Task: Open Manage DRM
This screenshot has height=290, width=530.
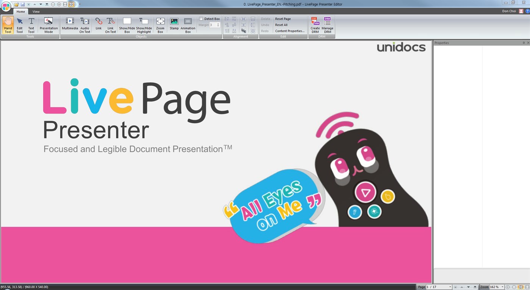Action: (x=327, y=25)
